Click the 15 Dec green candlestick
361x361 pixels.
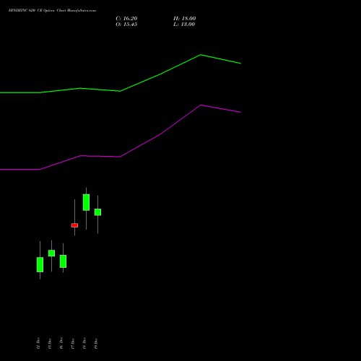coord(51,253)
